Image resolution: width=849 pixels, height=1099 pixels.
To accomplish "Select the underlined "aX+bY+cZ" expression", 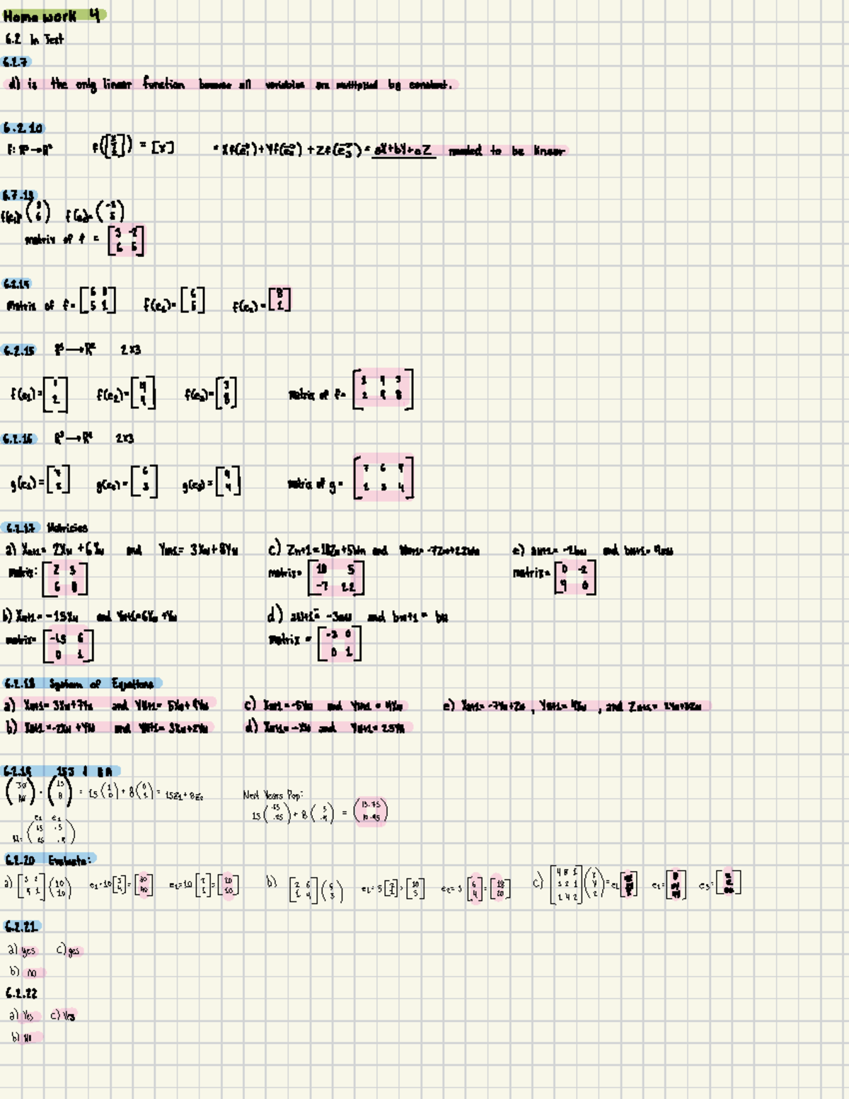I will point(403,150).
